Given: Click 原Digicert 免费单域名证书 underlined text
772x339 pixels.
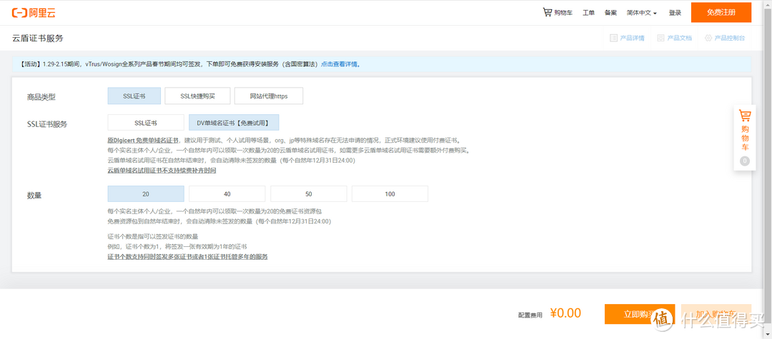Looking at the screenshot, I should (x=143, y=140).
